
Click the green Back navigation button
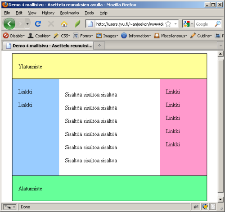tap(9, 24)
